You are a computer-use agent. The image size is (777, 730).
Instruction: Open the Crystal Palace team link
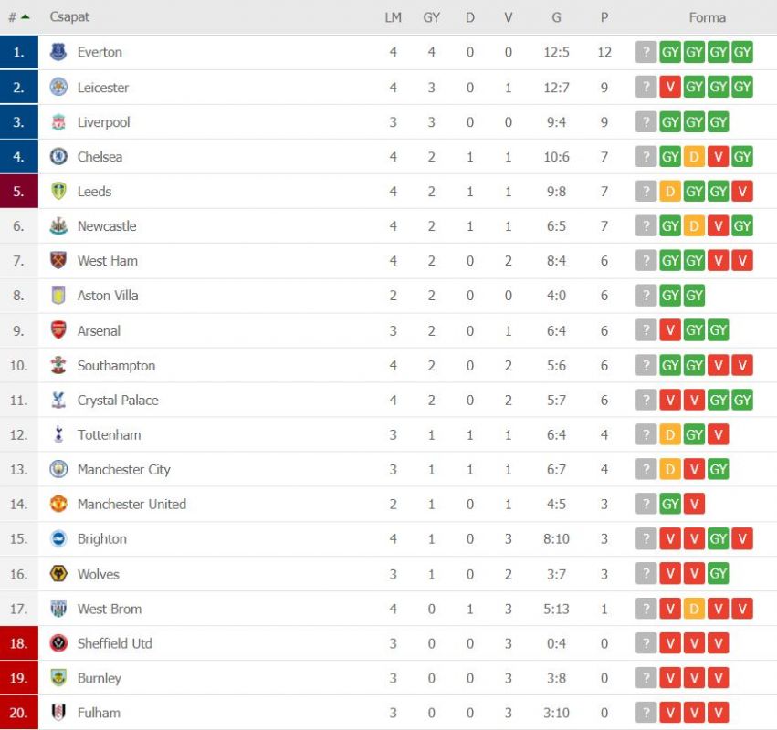118,400
